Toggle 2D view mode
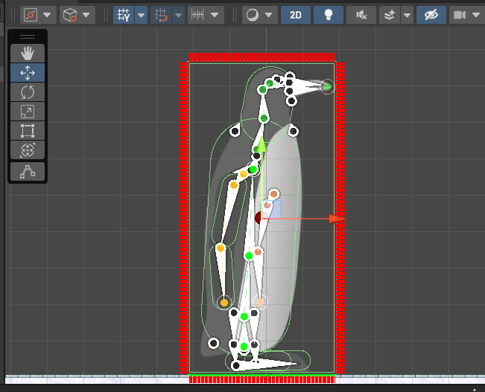Image resolution: width=485 pixels, height=392 pixels. pos(296,15)
